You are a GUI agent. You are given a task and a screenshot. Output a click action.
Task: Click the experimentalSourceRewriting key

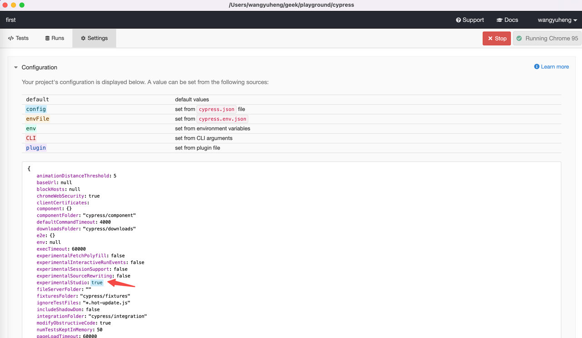click(x=75, y=276)
